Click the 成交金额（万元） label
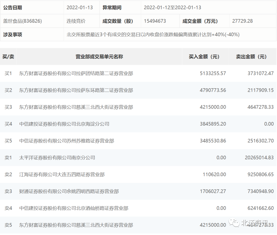This screenshot has width=277, height=235. 200,21
